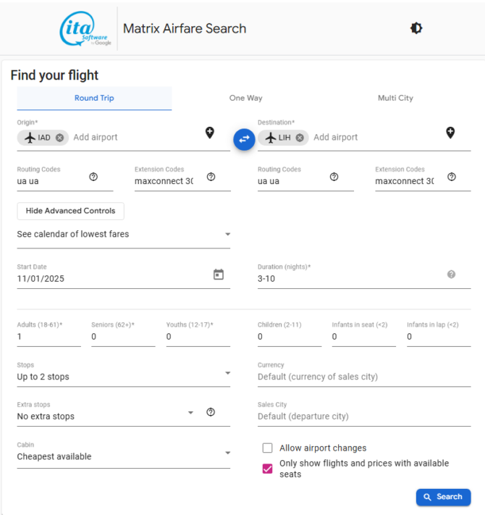Show help for origin Routing Codes
This screenshot has width=485, height=515.
93,177
